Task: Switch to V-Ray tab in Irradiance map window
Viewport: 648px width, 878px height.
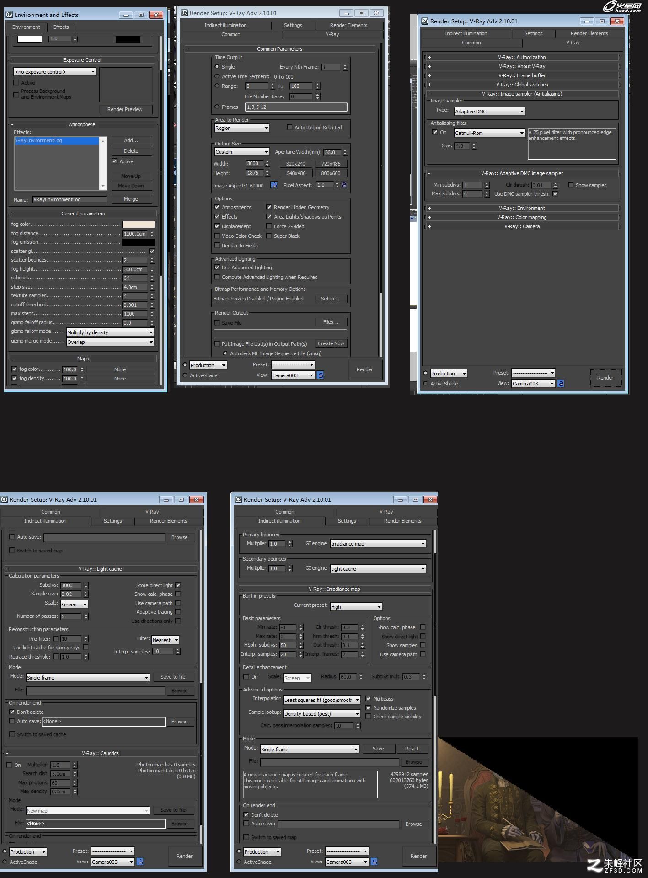Action: pyautogui.click(x=386, y=512)
